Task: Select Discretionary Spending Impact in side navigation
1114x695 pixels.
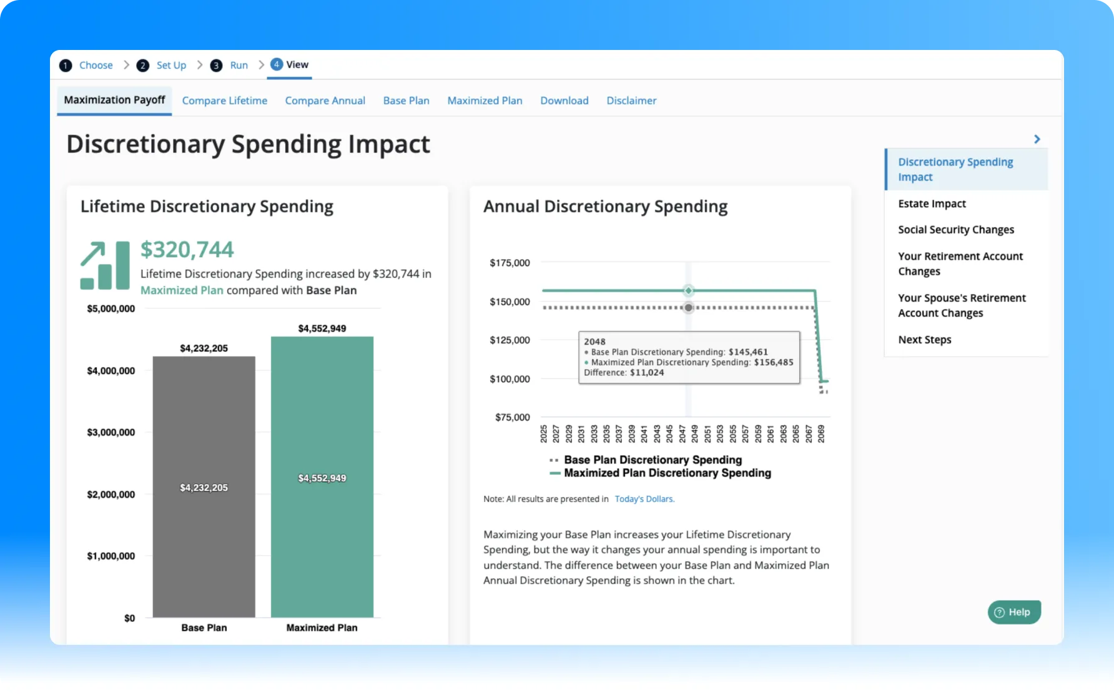Action: pos(966,169)
